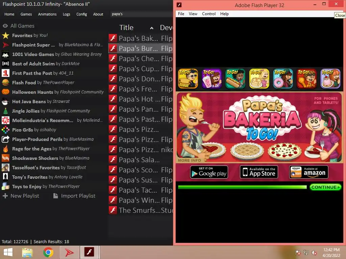This screenshot has width=346, height=259.
Task: Select the Papa's Don... game row
Action: click(x=141, y=79)
